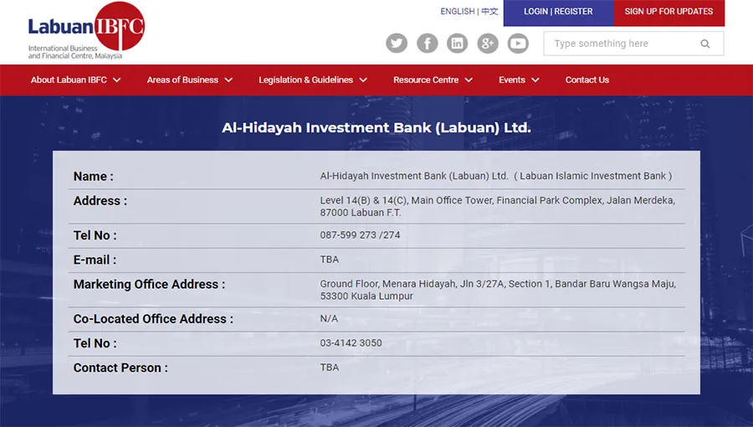The image size is (753, 427).
Task: Click Contact Person value TBA
Action: (x=330, y=368)
